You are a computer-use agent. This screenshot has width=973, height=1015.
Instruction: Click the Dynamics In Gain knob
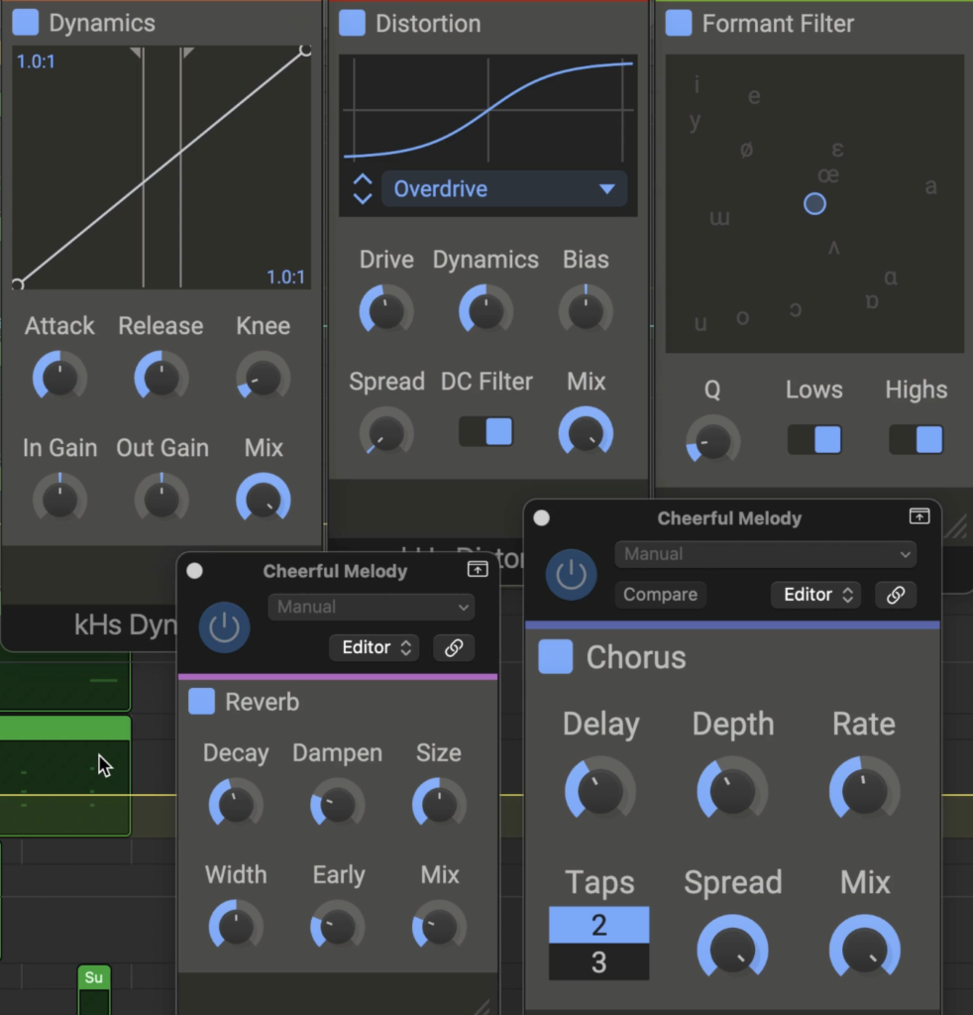[x=59, y=500]
